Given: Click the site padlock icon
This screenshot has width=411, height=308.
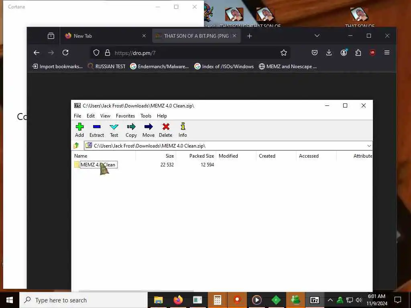Looking at the screenshot, I should pos(108,53).
